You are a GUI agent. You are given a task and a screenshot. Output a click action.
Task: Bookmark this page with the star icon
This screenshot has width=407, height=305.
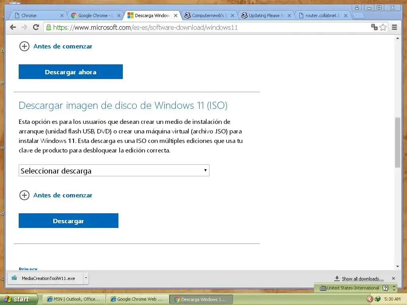point(383,27)
